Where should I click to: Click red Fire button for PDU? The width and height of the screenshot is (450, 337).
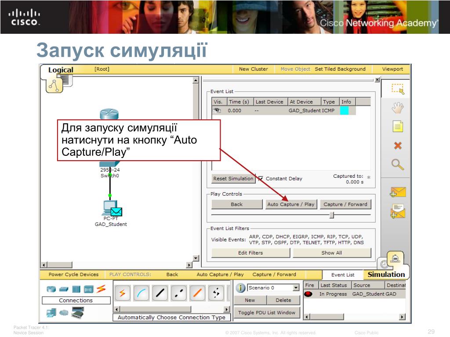click(308, 294)
